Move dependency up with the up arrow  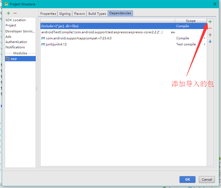[210, 35]
